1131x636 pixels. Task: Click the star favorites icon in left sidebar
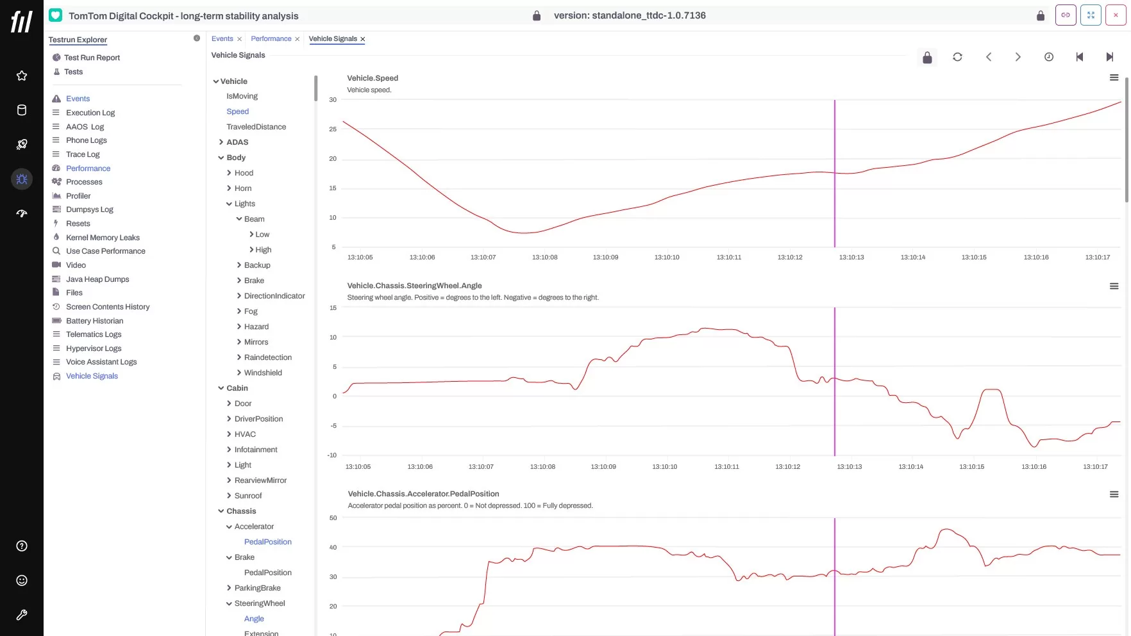click(x=22, y=76)
